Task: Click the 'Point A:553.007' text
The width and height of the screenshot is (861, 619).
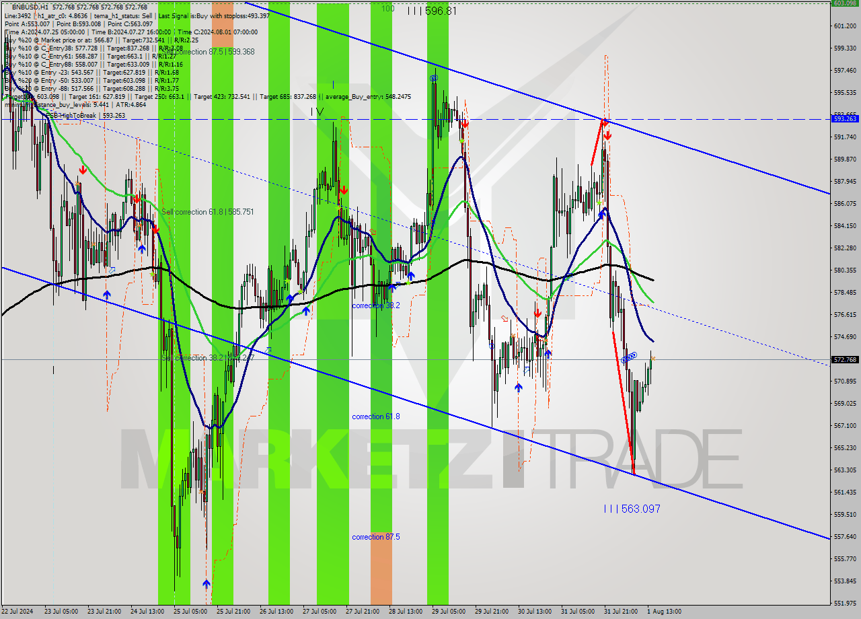Action: pyautogui.click(x=26, y=24)
